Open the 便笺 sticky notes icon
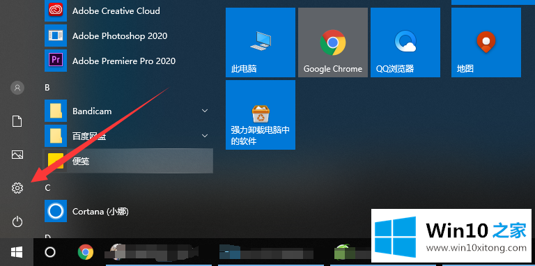This screenshot has height=266, width=535. pos(56,161)
